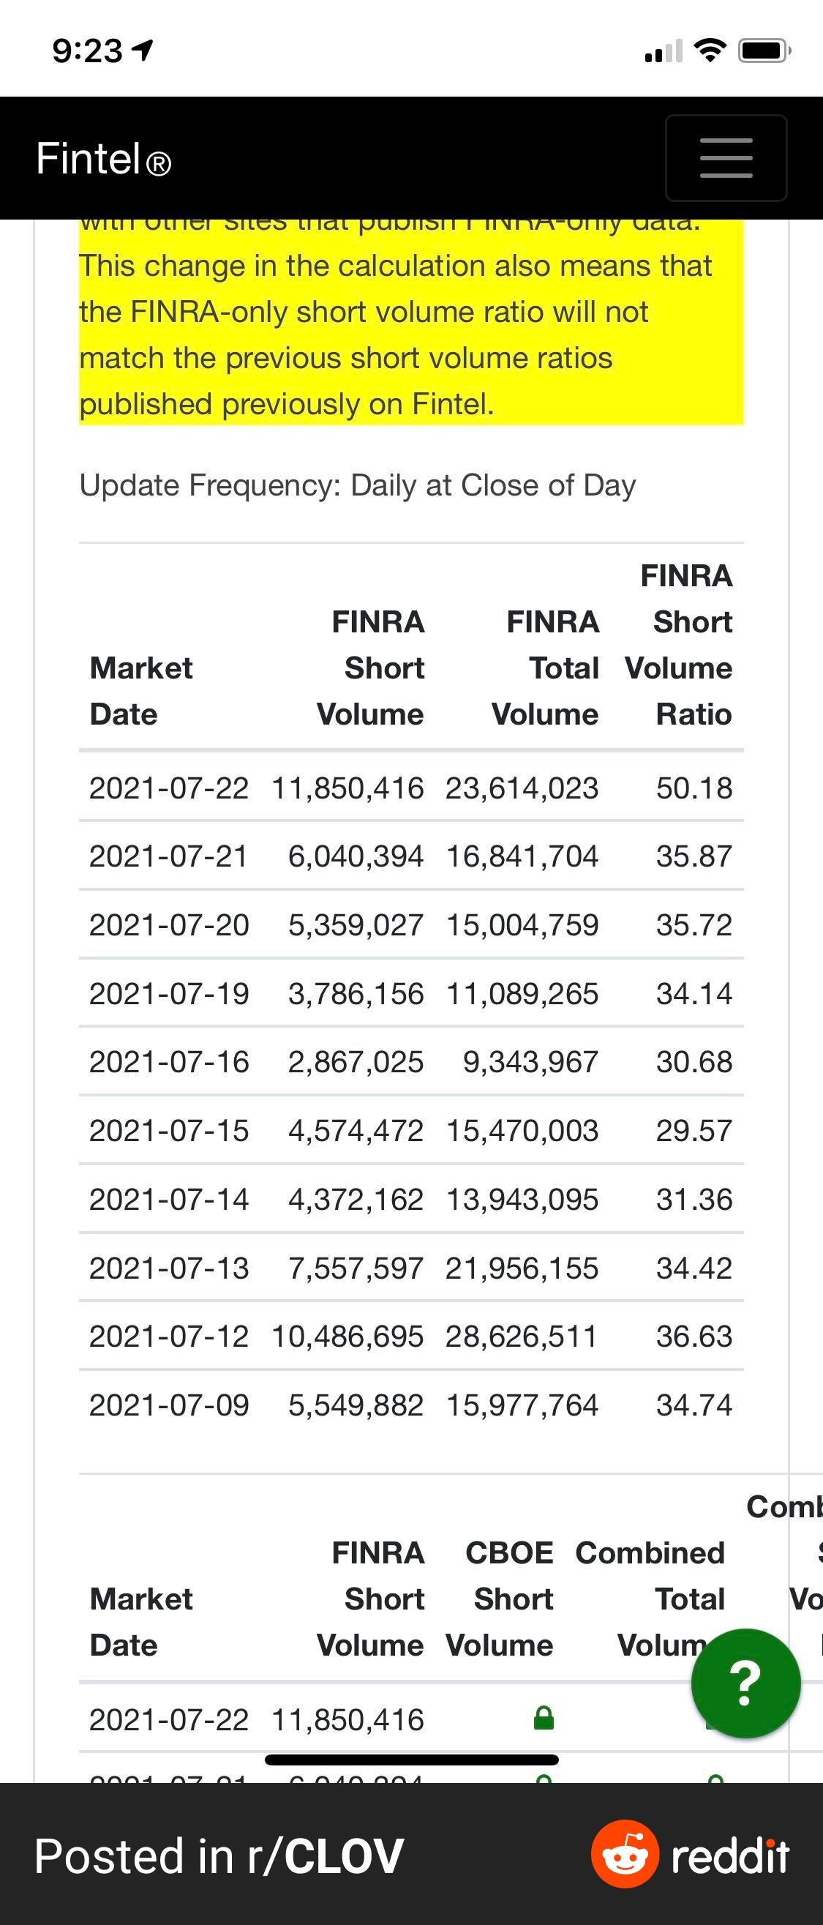Tap the Wi-Fi status icon
Screen dimensions: 823x1925
tap(710, 51)
